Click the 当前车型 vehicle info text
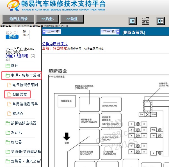 click(34, 26)
